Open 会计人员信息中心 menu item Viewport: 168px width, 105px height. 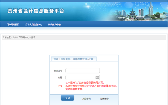click(x=34, y=25)
